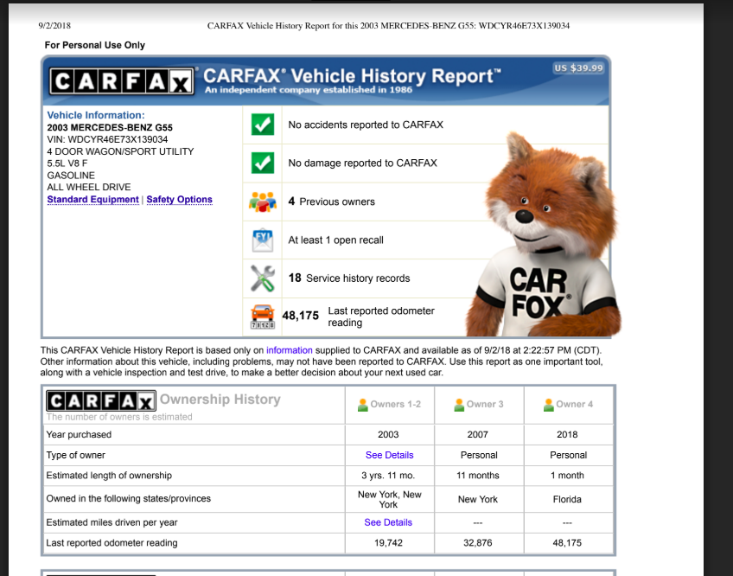
Task: Open the Safety Options link
Action: pos(180,199)
